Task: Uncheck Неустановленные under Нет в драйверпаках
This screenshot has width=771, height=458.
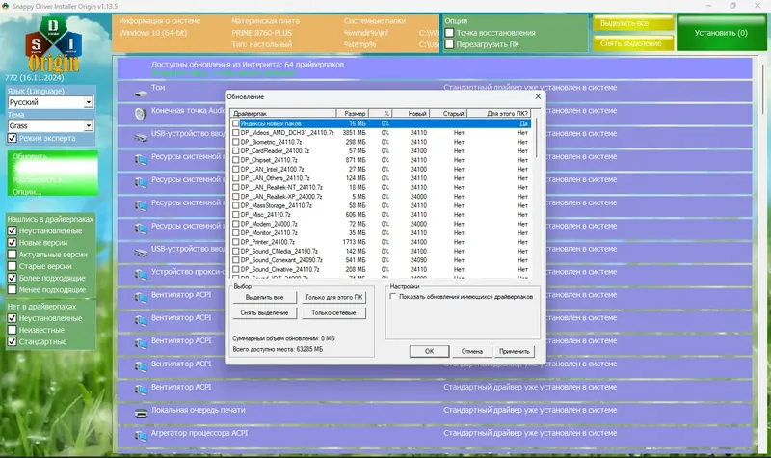Action: click(x=13, y=318)
